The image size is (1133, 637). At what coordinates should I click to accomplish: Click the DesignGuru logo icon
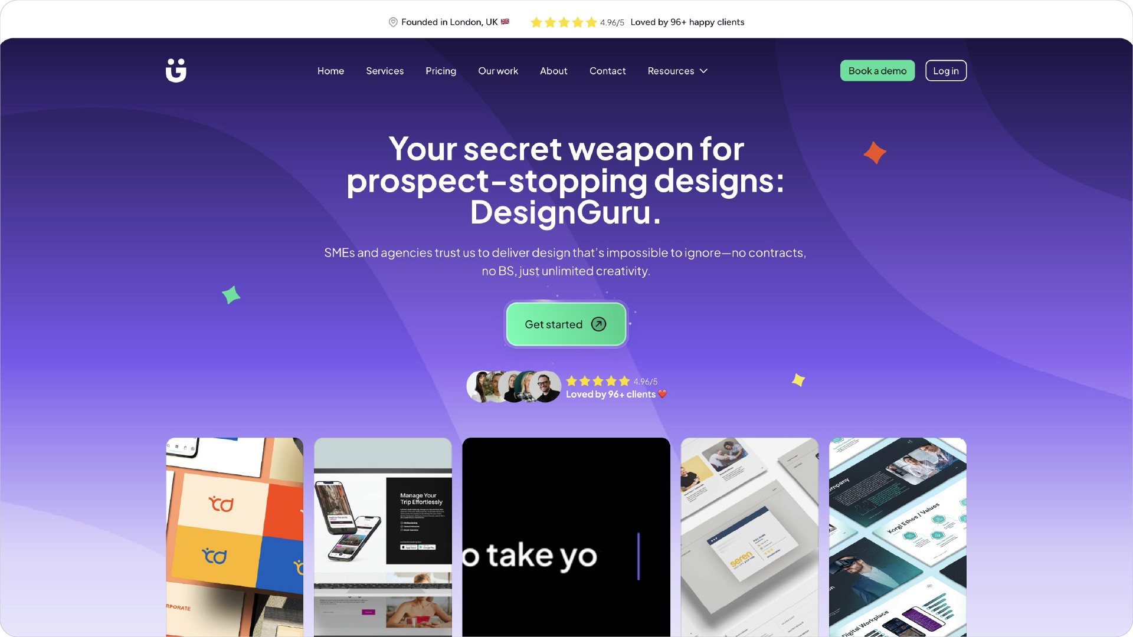pyautogui.click(x=176, y=70)
